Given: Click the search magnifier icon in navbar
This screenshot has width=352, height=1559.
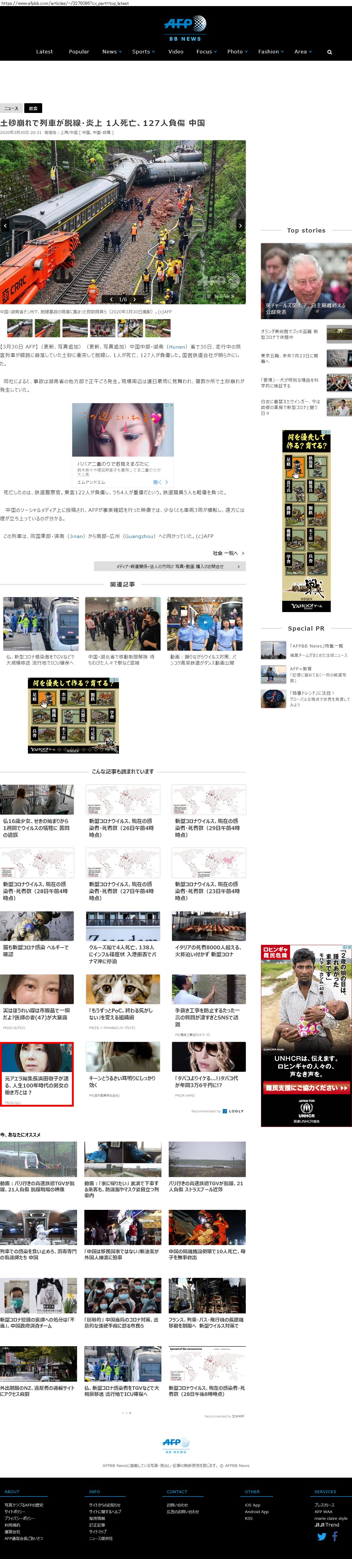Looking at the screenshot, I should [x=330, y=52].
